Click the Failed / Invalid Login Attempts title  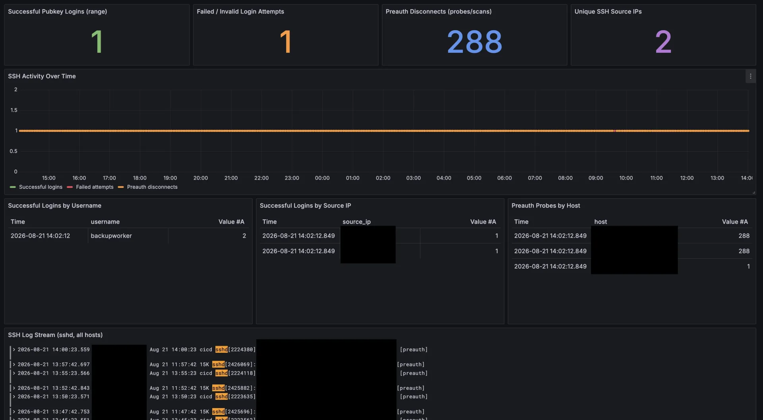click(240, 12)
